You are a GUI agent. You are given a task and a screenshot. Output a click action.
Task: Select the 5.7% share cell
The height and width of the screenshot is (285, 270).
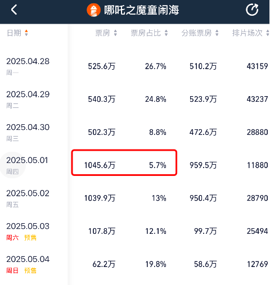pyautogui.click(x=157, y=165)
